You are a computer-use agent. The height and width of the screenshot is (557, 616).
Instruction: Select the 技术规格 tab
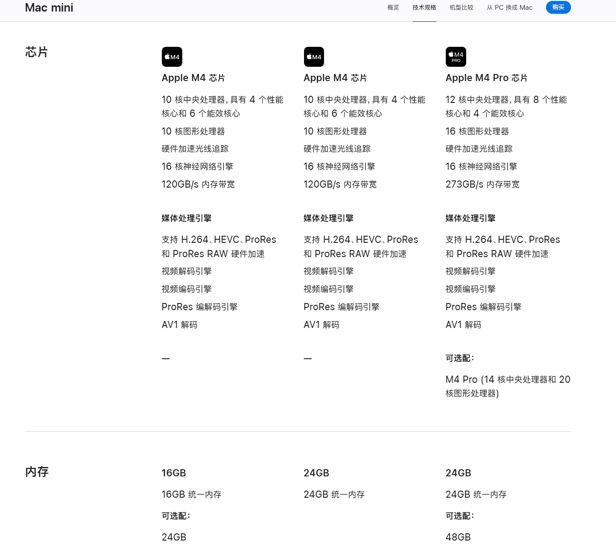424,8
